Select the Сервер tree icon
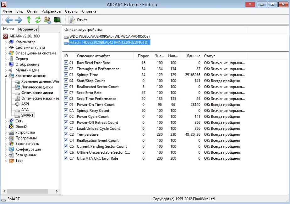The image size is (290, 204). point(11,59)
